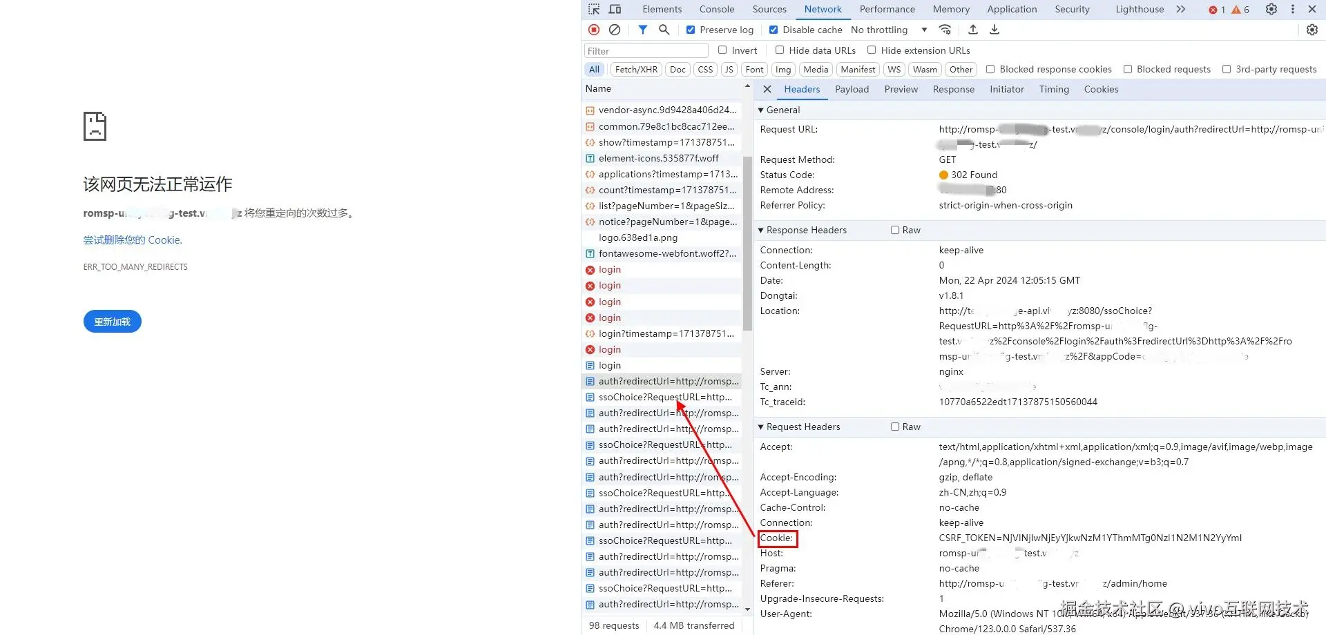Image resolution: width=1326 pixels, height=635 pixels.
Task: Enable Blocked response cookies filter
Action: click(990, 69)
